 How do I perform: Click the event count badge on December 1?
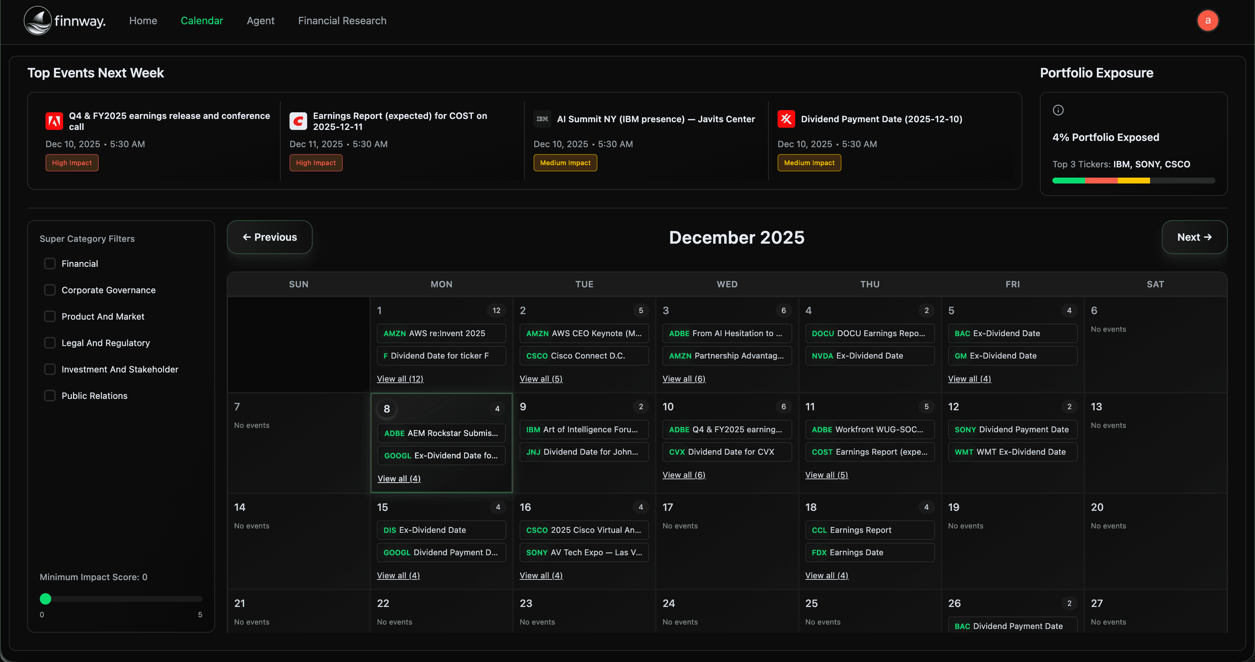coord(496,310)
